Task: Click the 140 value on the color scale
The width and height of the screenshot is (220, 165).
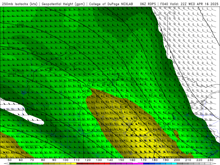Action: 110,160
